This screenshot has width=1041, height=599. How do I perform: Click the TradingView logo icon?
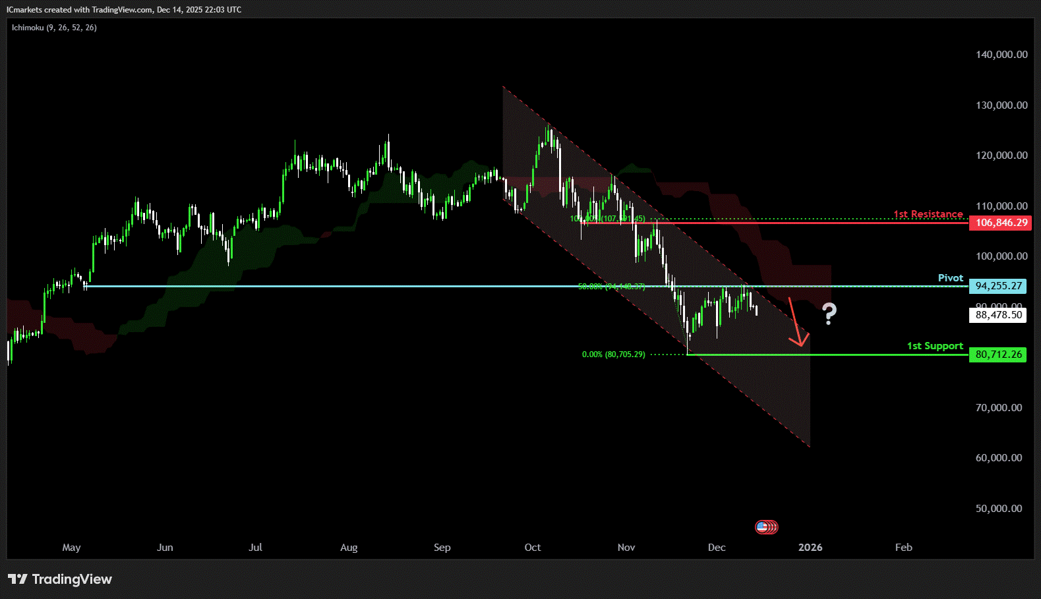(18, 579)
